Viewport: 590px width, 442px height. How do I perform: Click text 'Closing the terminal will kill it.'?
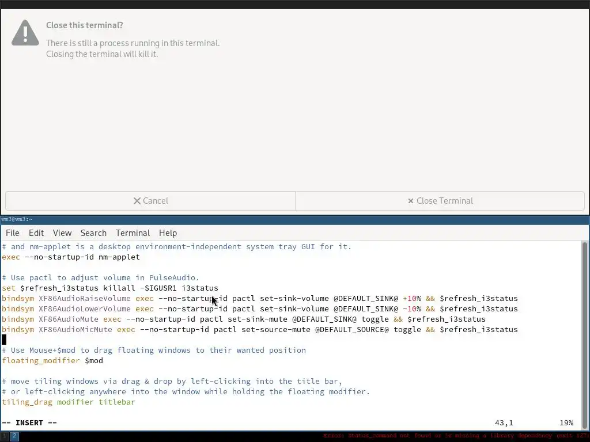[102, 54]
